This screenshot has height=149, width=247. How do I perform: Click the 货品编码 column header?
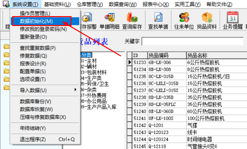tap(167, 55)
